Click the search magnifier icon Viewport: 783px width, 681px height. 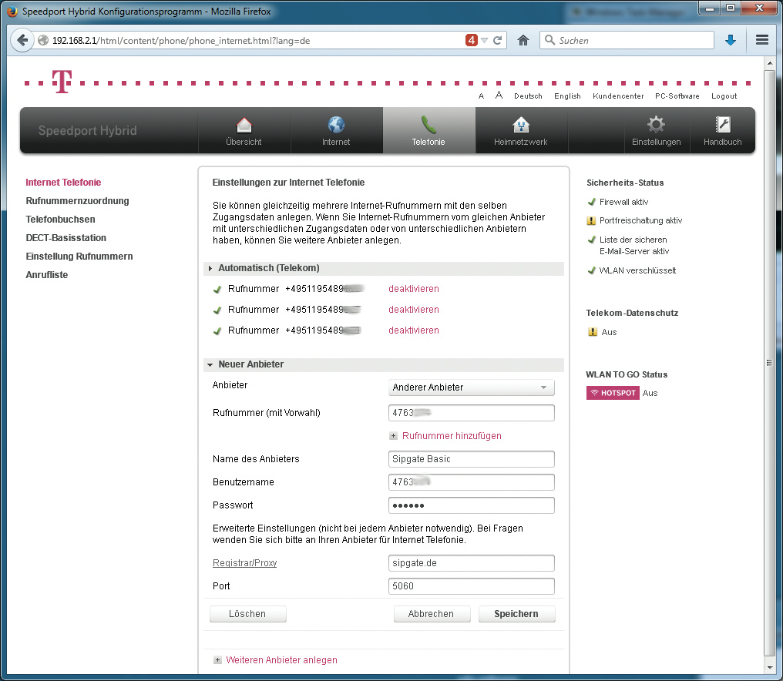click(x=549, y=40)
